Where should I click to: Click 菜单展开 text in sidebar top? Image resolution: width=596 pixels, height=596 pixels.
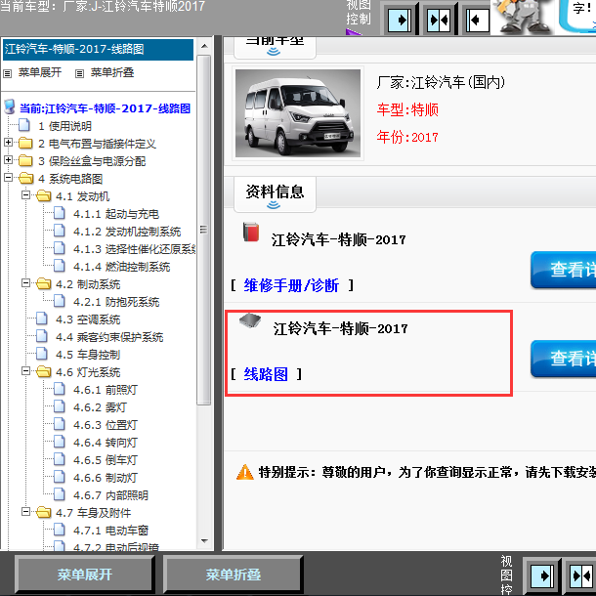click(x=40, y=72)
